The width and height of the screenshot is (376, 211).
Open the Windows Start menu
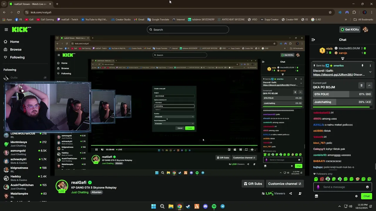pos(153,206)
